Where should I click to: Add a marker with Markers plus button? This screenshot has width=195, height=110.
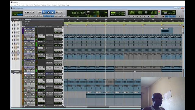coord(63,25)
